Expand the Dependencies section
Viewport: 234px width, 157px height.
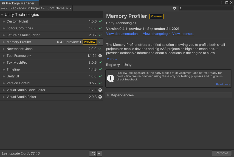pos(108,95)
